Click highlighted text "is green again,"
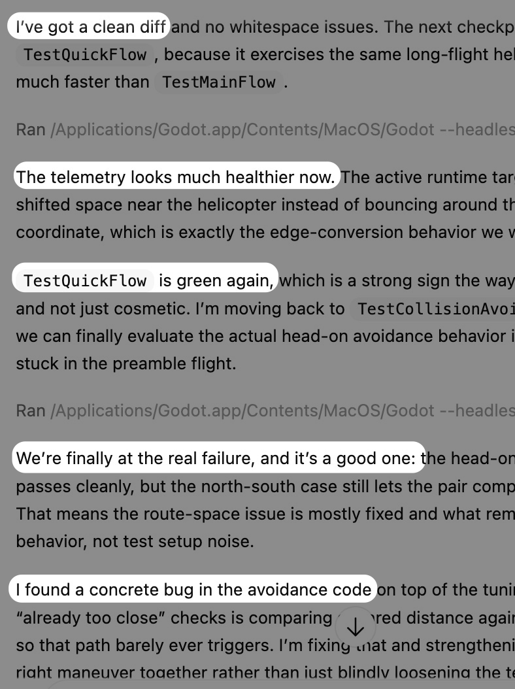 [216, 280]
